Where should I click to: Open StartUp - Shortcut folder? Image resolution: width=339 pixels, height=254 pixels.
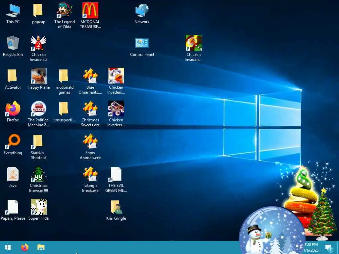pyautogui.click(x=38, y=147)
